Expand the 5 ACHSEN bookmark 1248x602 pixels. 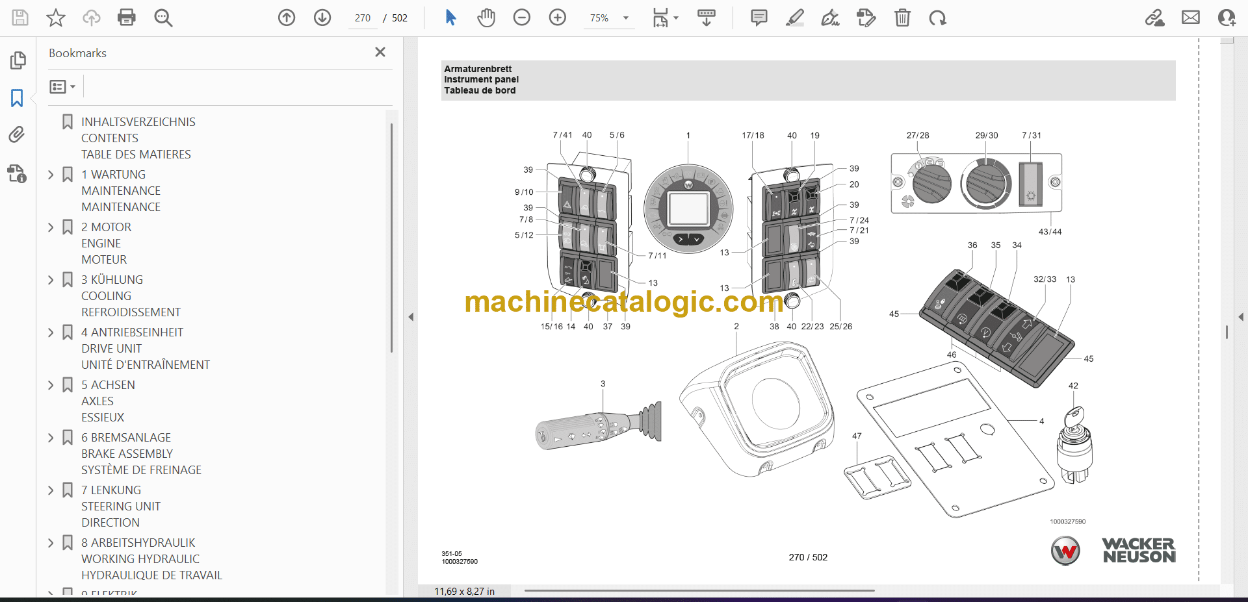(51, 385)
